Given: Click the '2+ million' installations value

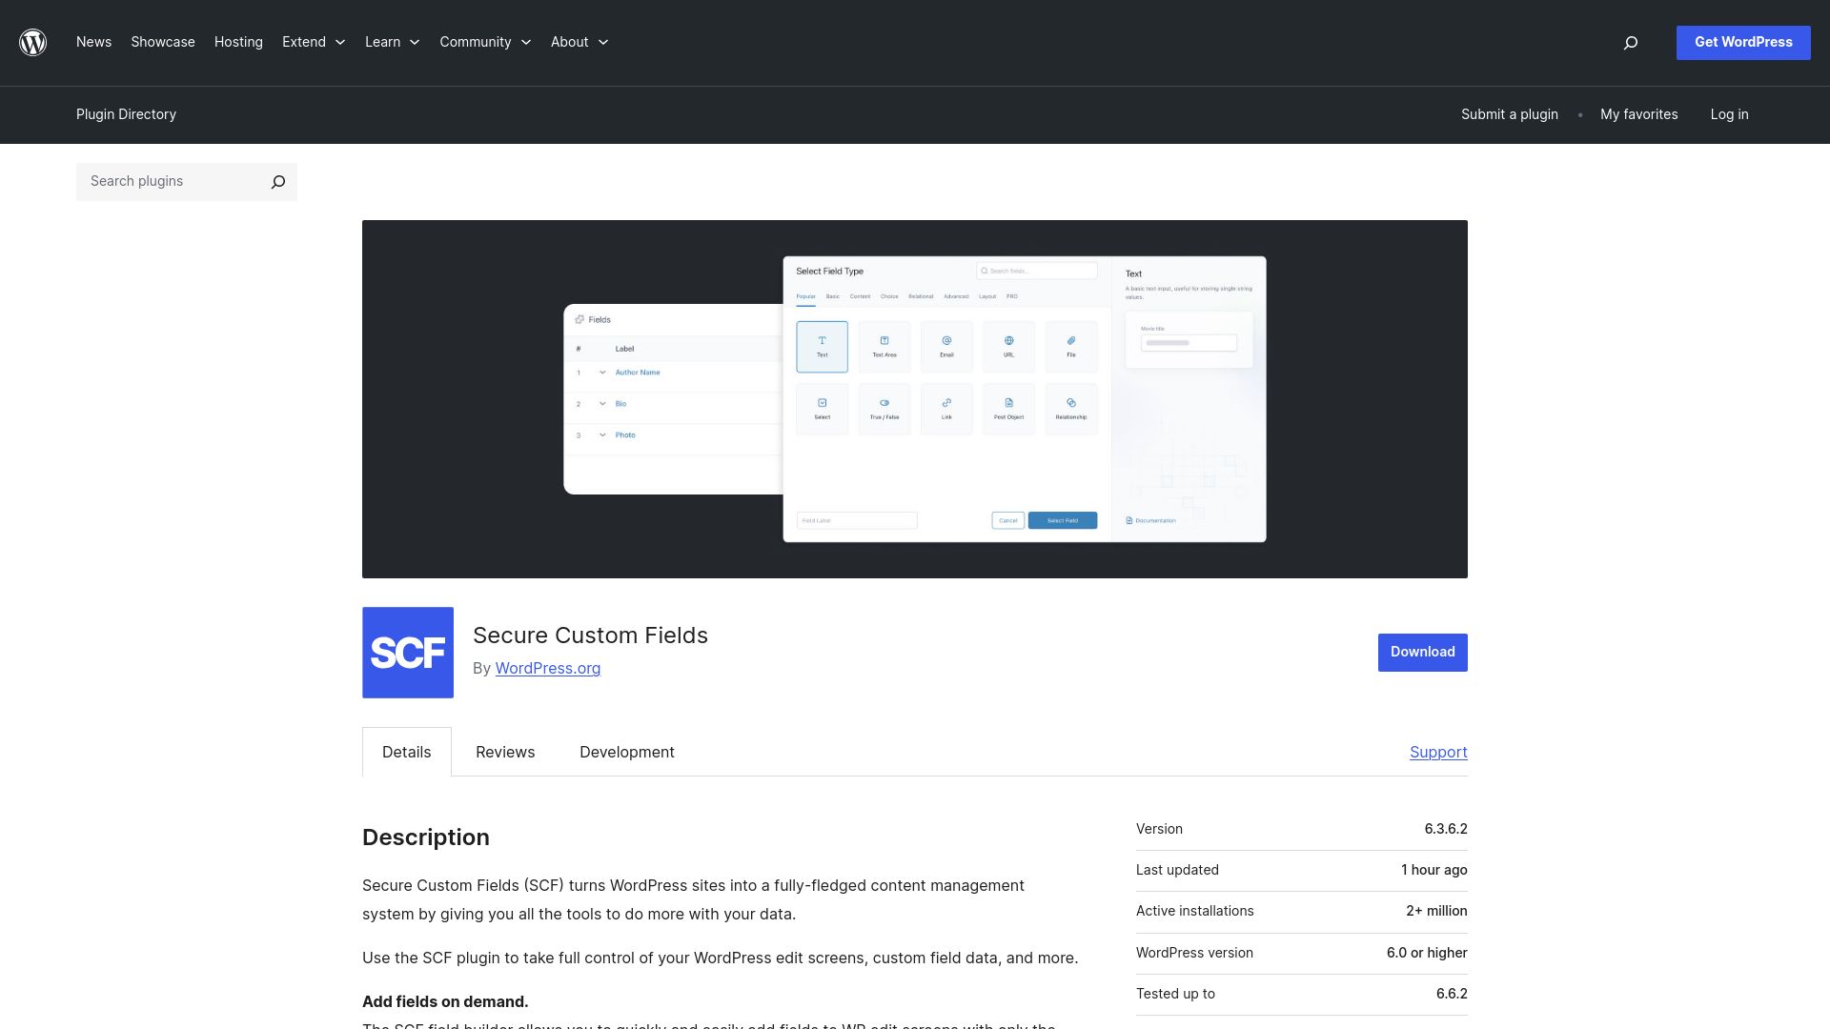Looking at the screenshot, I should pos(1436,911).
